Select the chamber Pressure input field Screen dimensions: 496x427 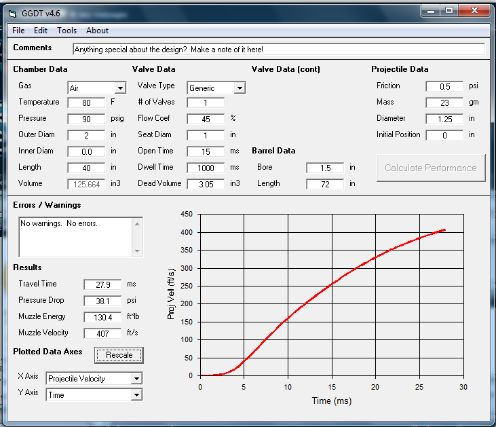[x=86, y=119]
